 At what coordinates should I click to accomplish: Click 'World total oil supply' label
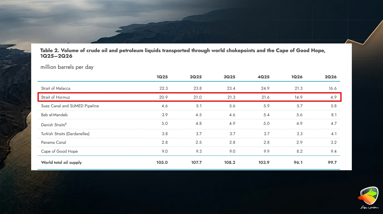62,162
